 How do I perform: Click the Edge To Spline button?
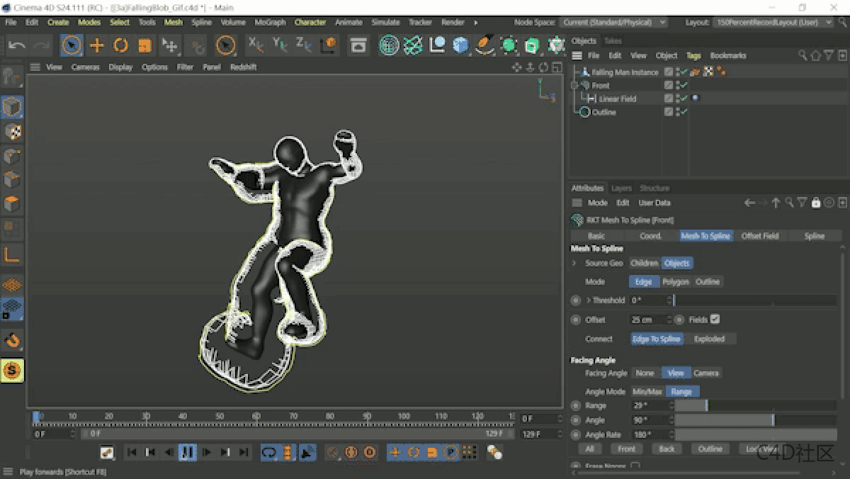pos(657,339)
